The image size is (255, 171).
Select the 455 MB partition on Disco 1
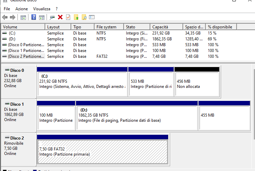pos(224,116)
